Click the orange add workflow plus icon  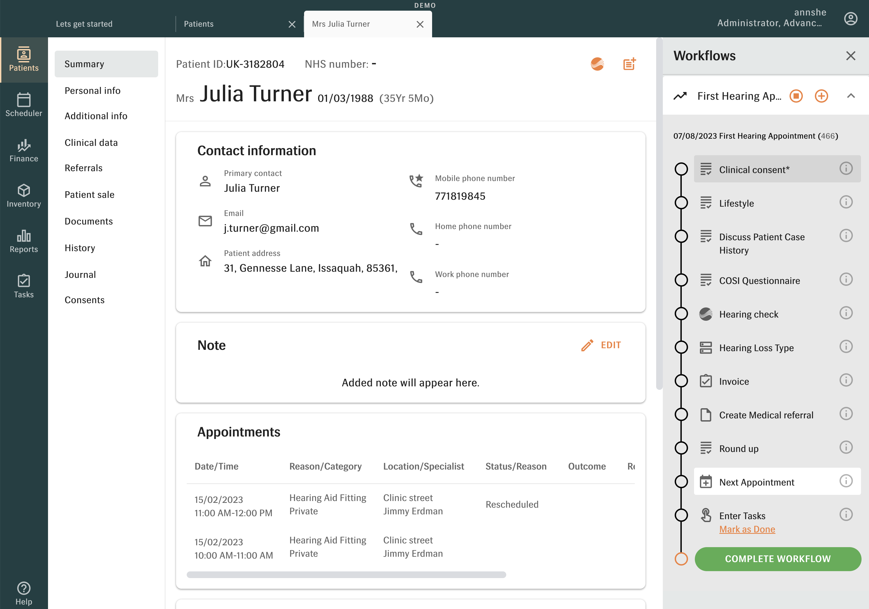point(821,96)
